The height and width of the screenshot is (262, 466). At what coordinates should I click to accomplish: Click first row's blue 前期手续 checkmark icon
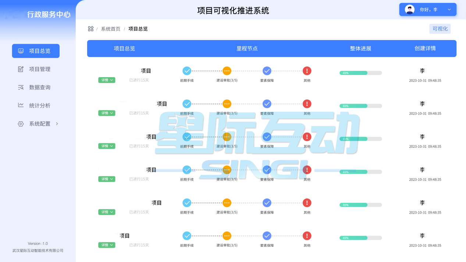click(187, 71)
